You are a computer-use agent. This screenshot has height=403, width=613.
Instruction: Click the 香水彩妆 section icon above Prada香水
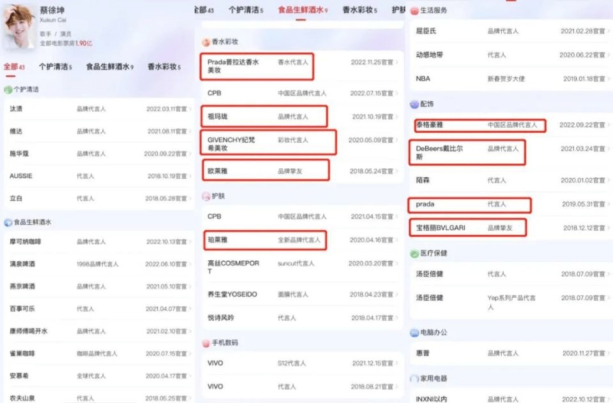point(206,42)
